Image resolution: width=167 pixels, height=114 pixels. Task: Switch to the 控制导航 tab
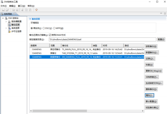click(8, 14)
